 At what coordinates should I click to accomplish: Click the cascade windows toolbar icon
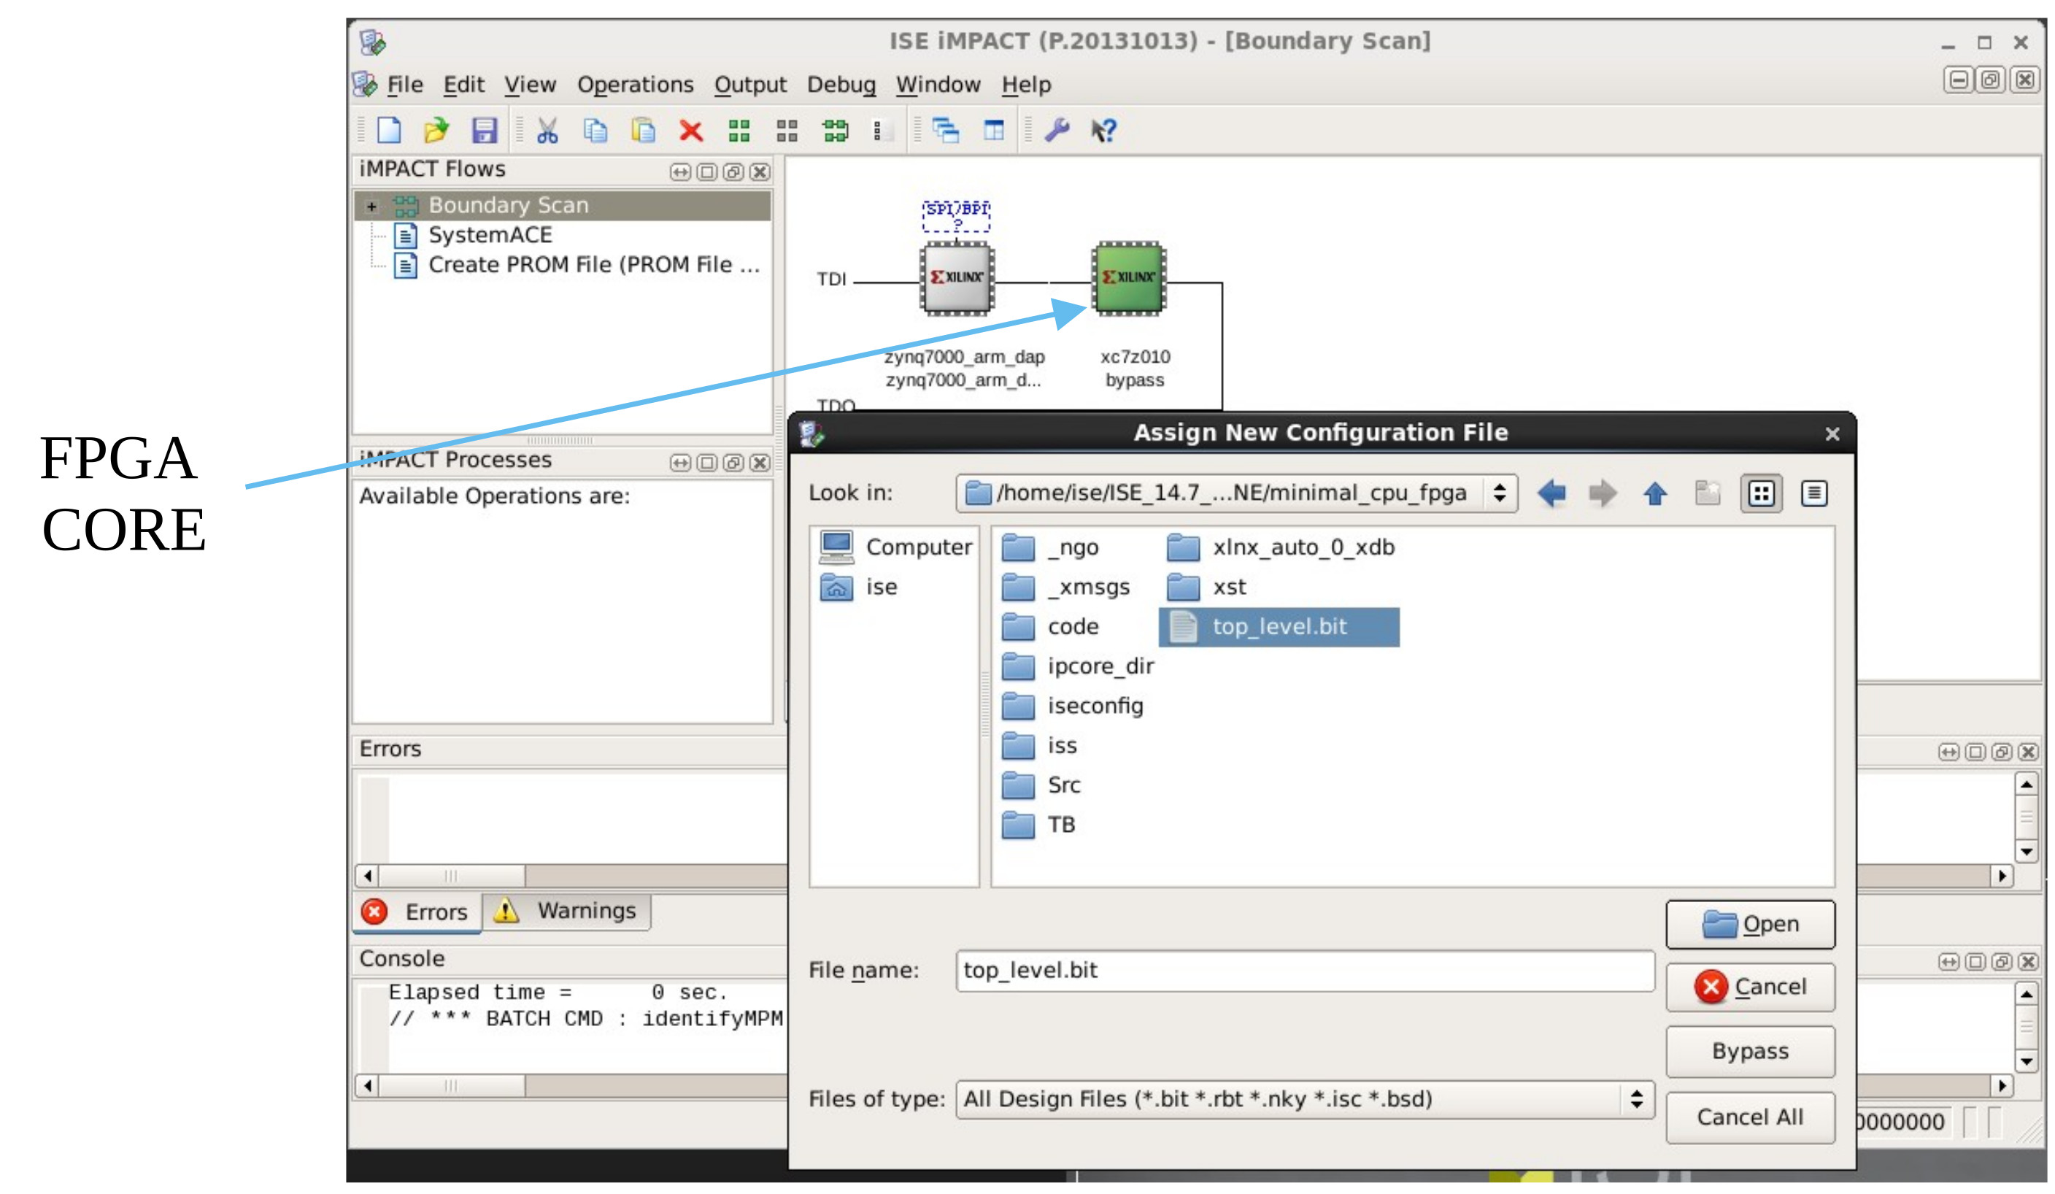946,131
